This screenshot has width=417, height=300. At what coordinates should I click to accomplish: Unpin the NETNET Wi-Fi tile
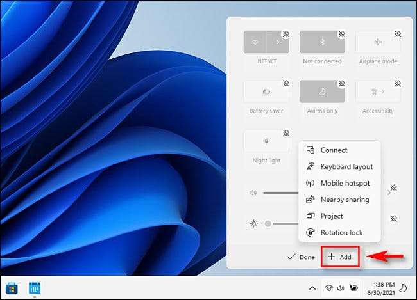[286, 34]
